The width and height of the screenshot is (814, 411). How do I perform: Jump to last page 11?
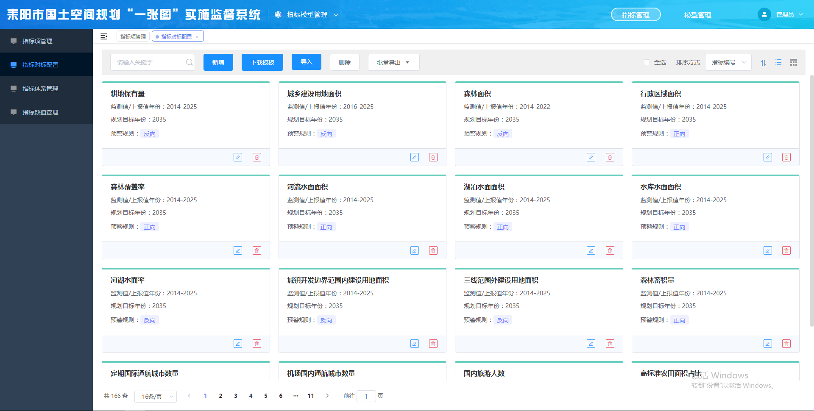[x=311, y=396]
